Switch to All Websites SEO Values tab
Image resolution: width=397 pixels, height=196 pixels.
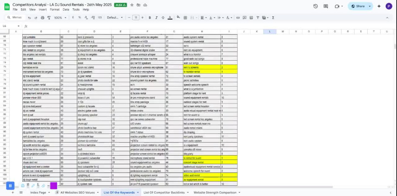point(77,192)
